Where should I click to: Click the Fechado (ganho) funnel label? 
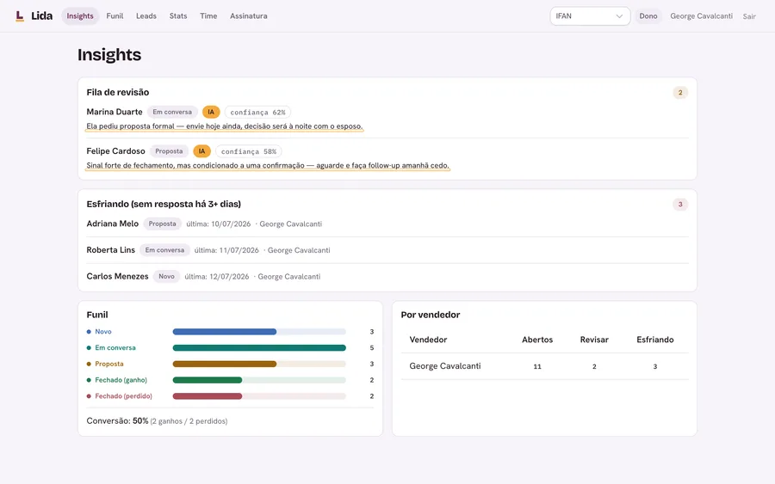pos(121,380)
